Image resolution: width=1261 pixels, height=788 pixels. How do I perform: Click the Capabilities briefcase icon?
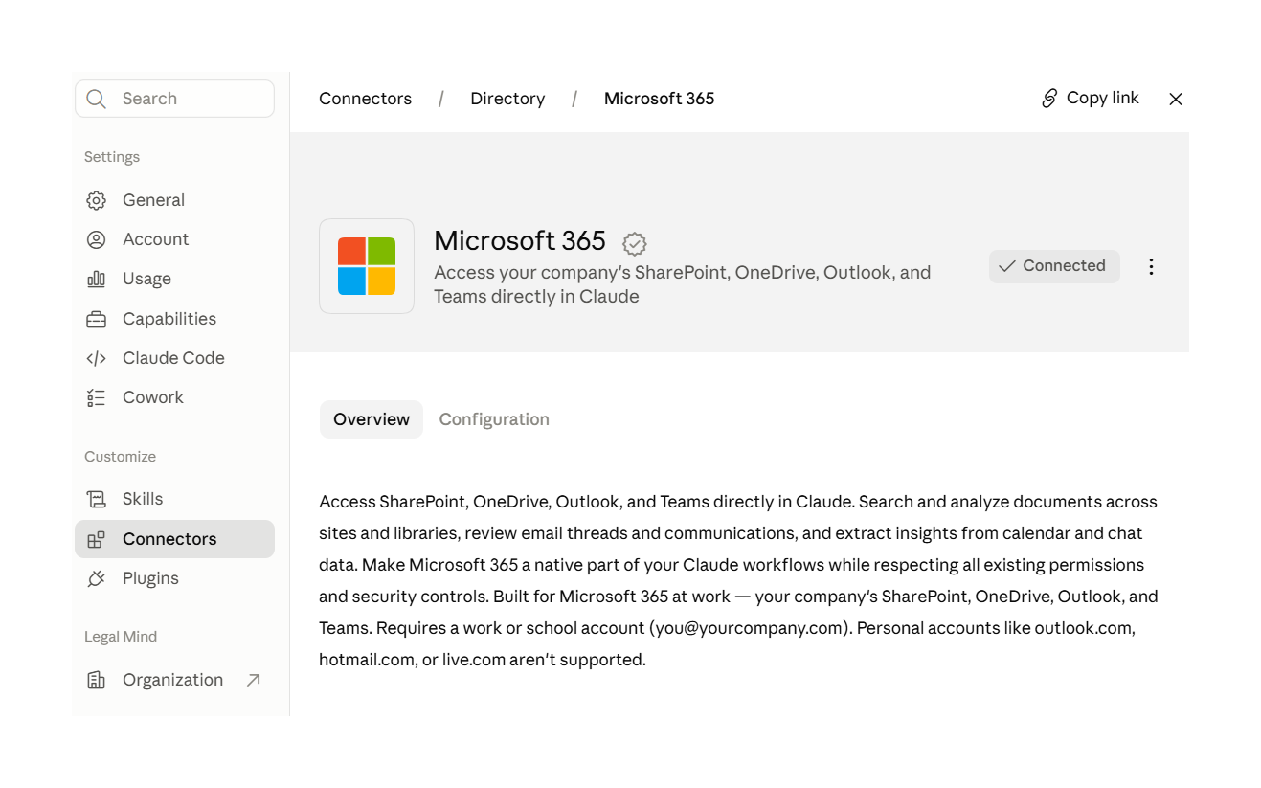(96, 319)
